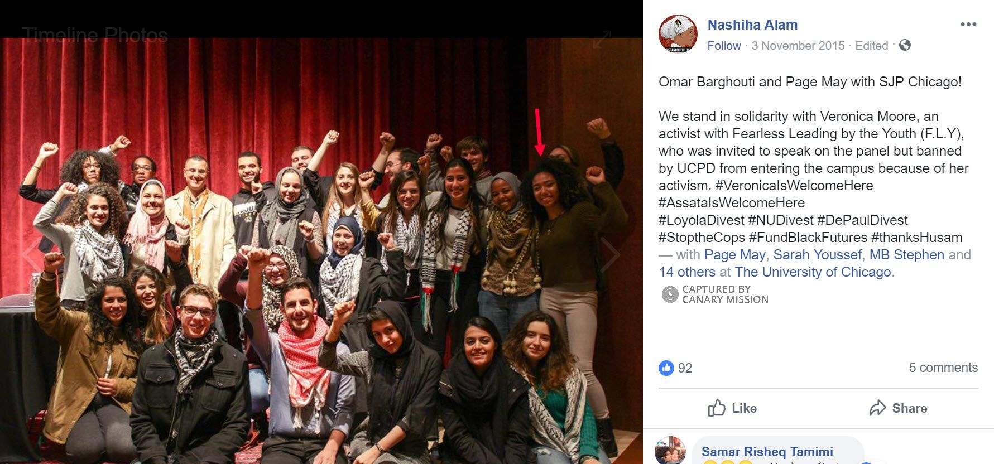Click the blue like reaction icon
Viewport: 994px width, 464px height.
pyautogui.click(x=666, y=368)
